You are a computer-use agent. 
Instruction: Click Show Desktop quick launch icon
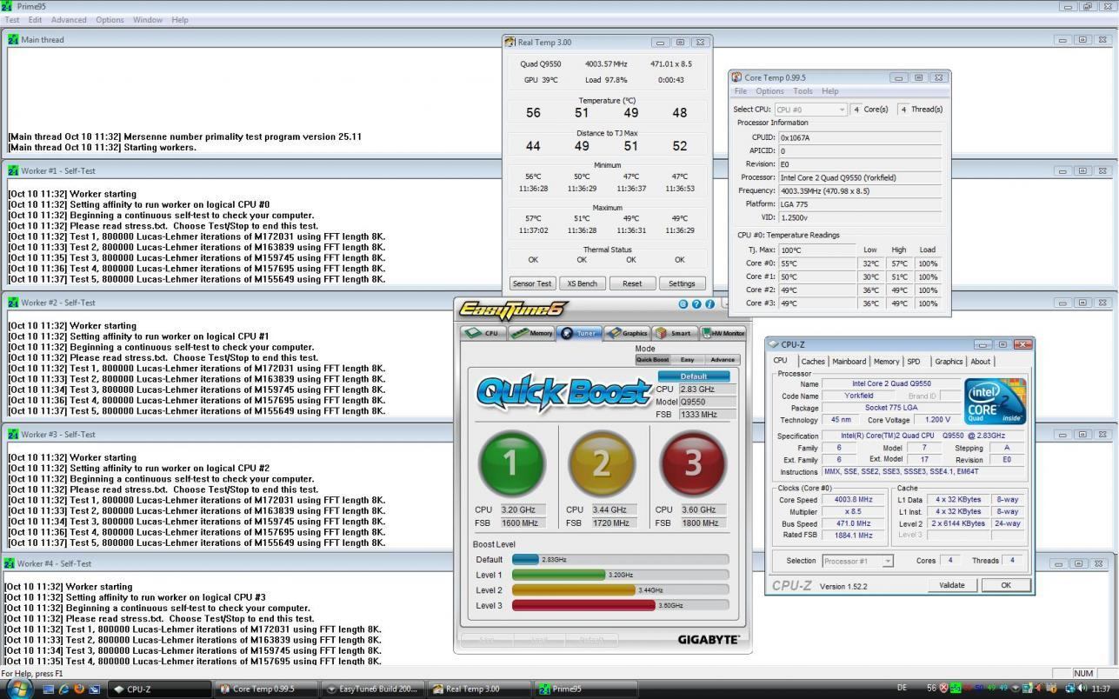49,689
